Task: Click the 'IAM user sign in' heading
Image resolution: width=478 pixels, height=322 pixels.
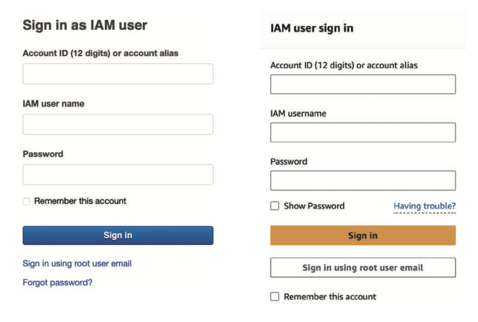Action: point(312,28)
